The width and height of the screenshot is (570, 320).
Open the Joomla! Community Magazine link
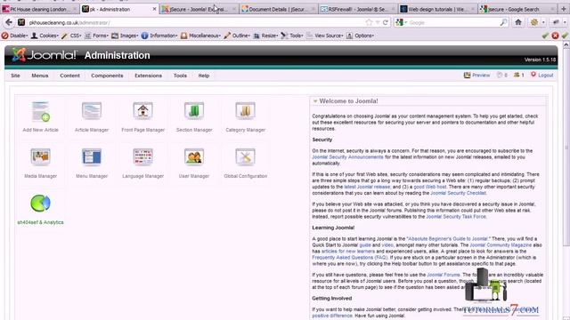point(501,245)
